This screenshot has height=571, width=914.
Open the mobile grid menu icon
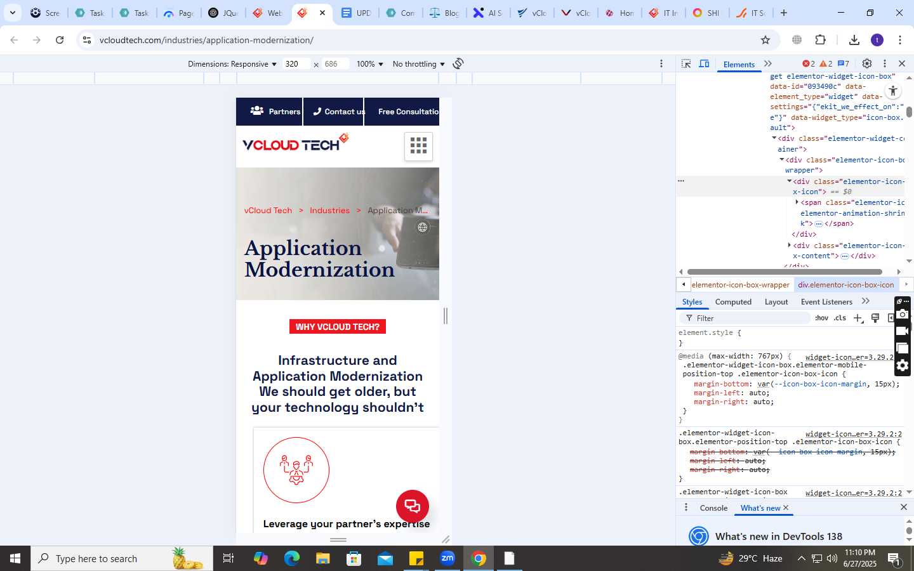[x=418, y=146]
